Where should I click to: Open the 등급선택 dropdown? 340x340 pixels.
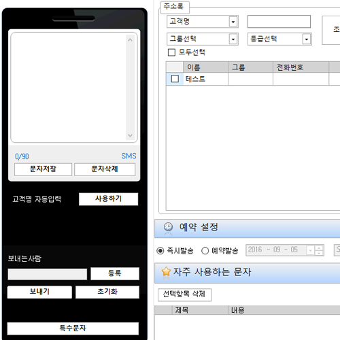[307, 39]
